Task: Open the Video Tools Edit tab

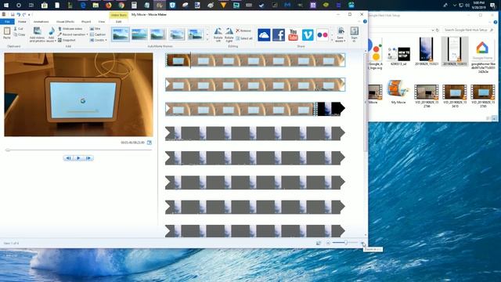Action: (118, 22)
